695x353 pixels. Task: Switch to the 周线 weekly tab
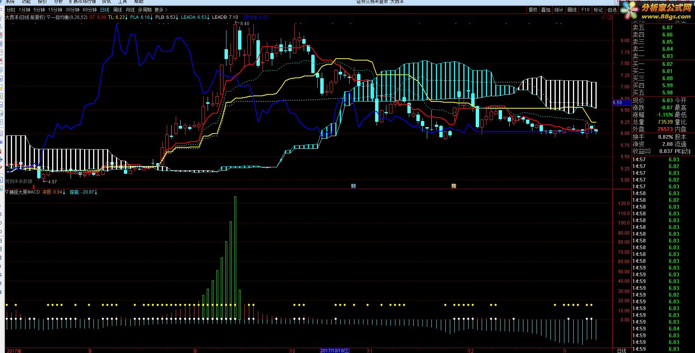[118, 10]
